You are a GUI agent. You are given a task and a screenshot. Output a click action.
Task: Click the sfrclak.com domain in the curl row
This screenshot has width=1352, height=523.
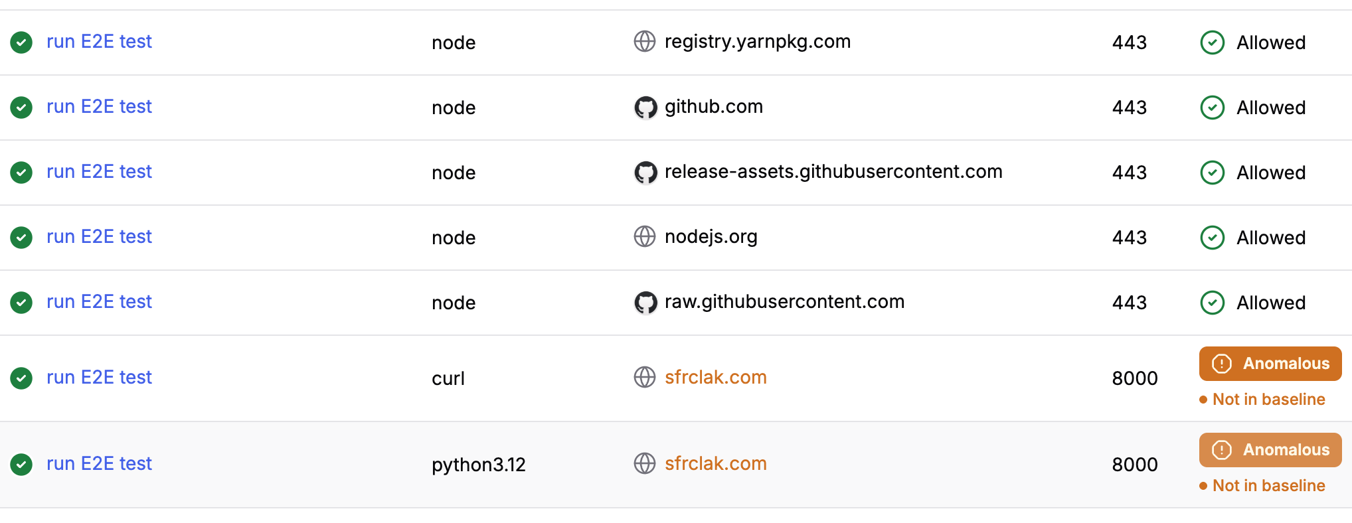pos(715,377)
